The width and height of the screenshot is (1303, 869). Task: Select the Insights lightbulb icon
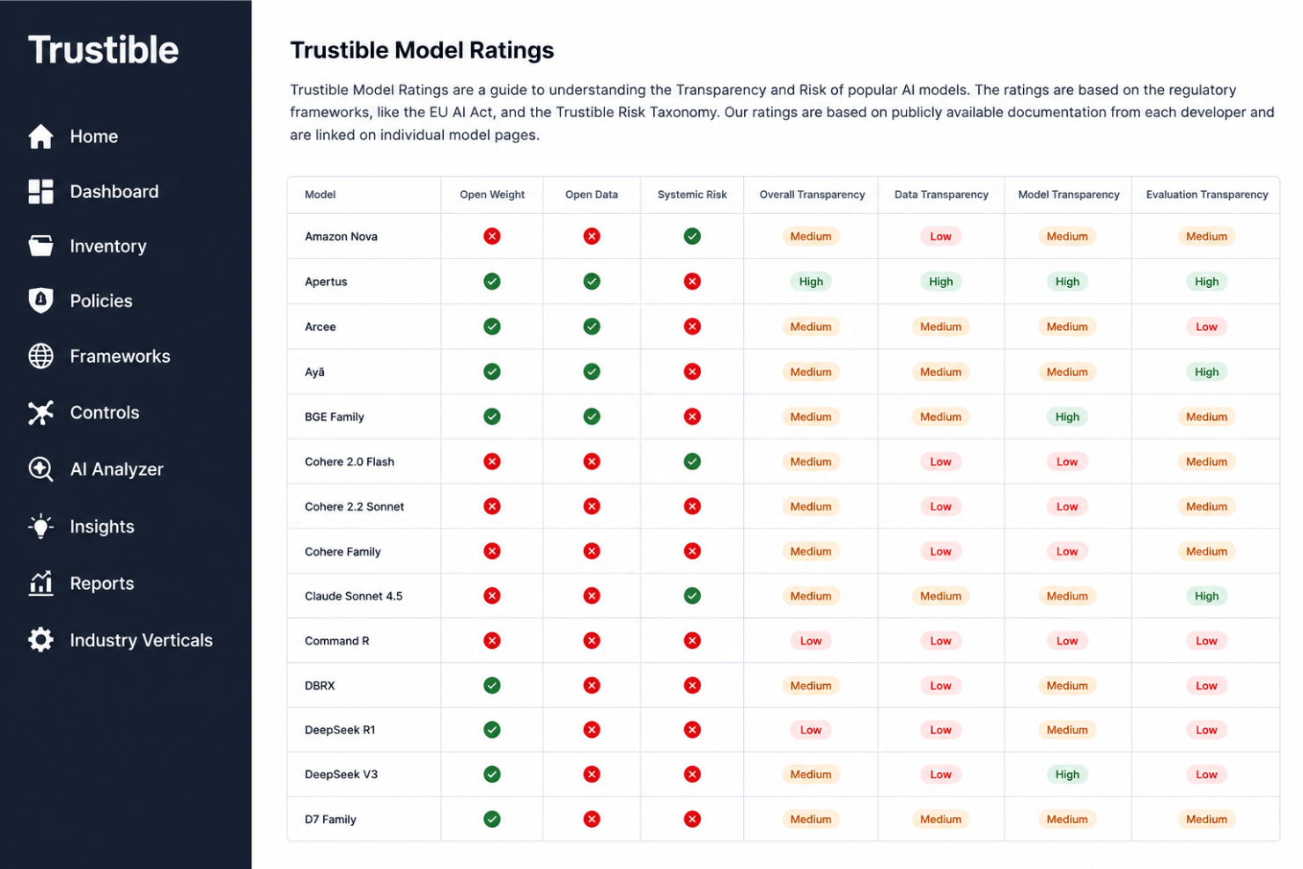tap(40, 527)
